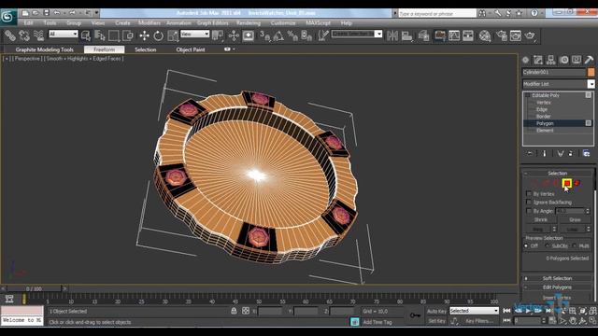
Task: Switch to the Object Paint ribbon tab
Action: pos(191,49)
